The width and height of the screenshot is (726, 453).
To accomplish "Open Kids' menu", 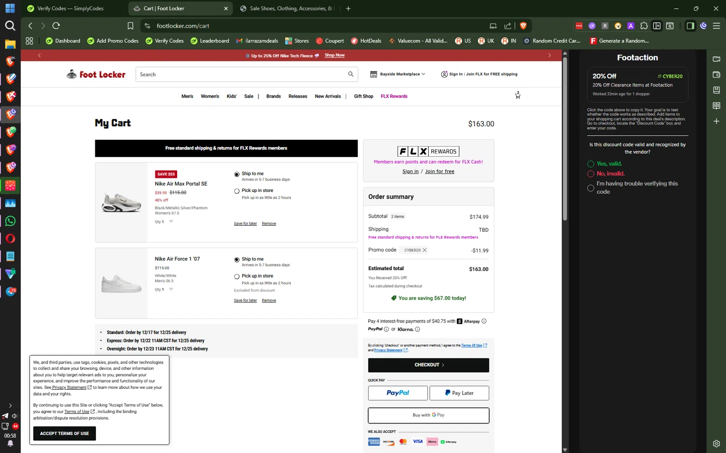I will [x=231, y=96].
